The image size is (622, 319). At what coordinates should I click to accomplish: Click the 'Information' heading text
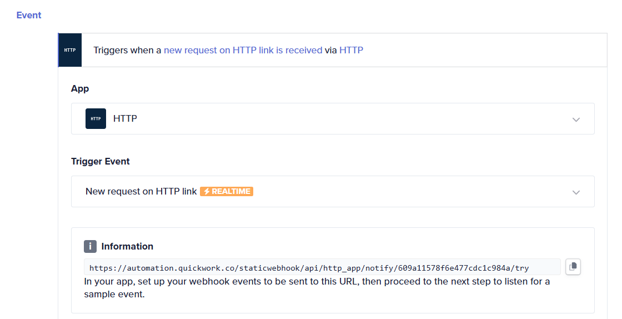tap(127, 246)
